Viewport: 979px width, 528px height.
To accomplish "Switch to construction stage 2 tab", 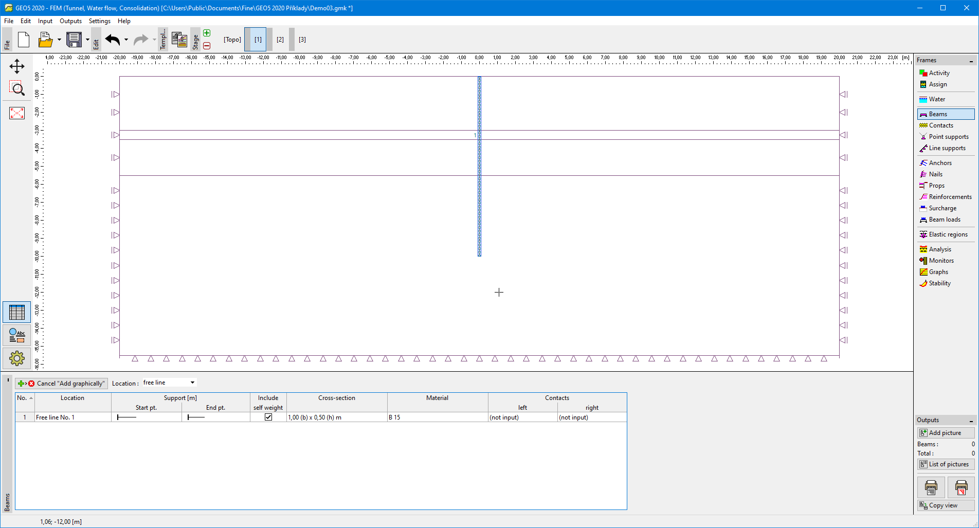I will [x=280, y=40].
